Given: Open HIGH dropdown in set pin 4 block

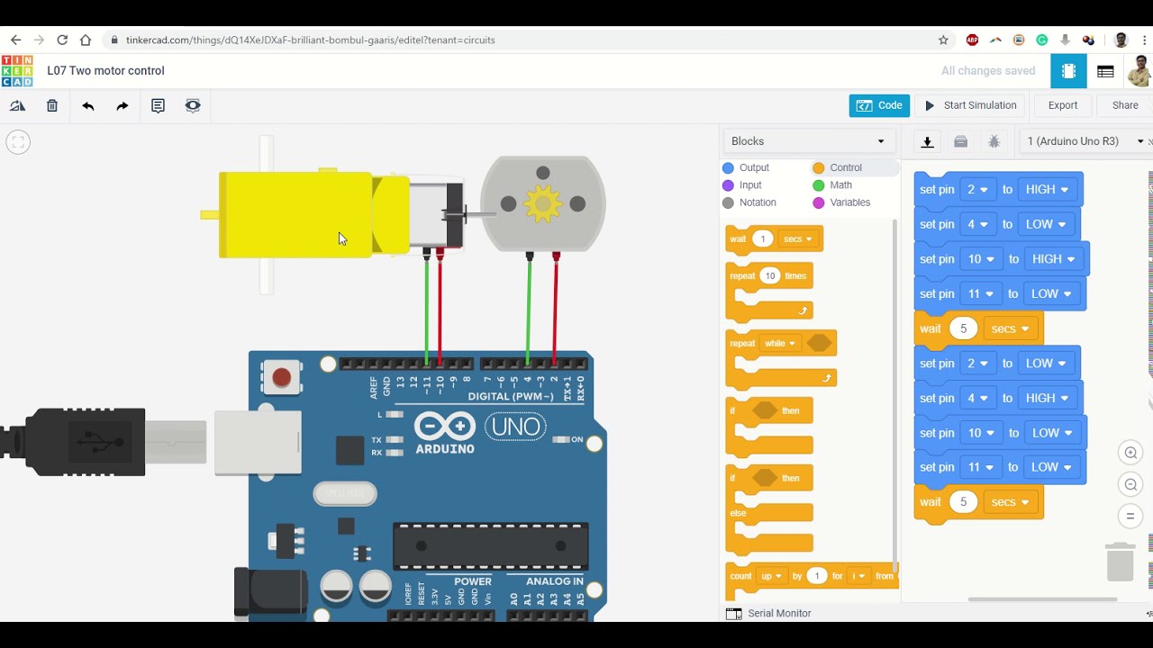Looking at the screenshot, I should tap(1047, 398).
